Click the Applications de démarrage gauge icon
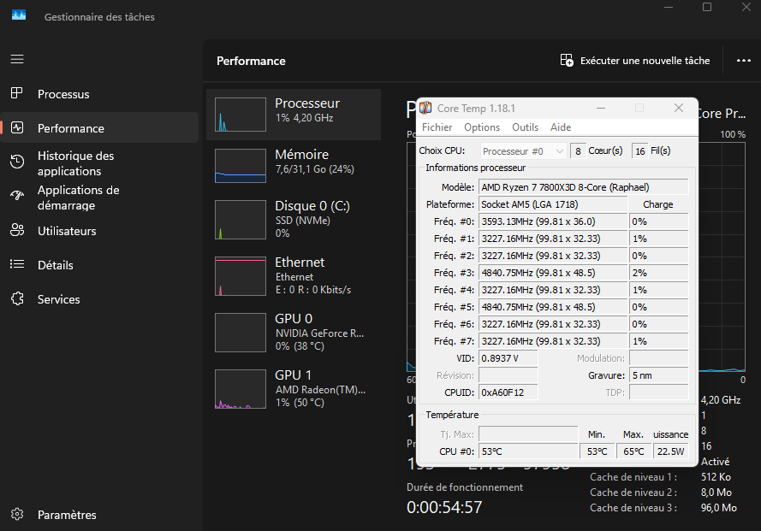 17,196
